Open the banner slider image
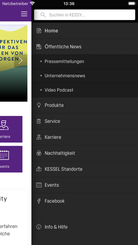This screenshot has width=138, height=245. [14, 63]
